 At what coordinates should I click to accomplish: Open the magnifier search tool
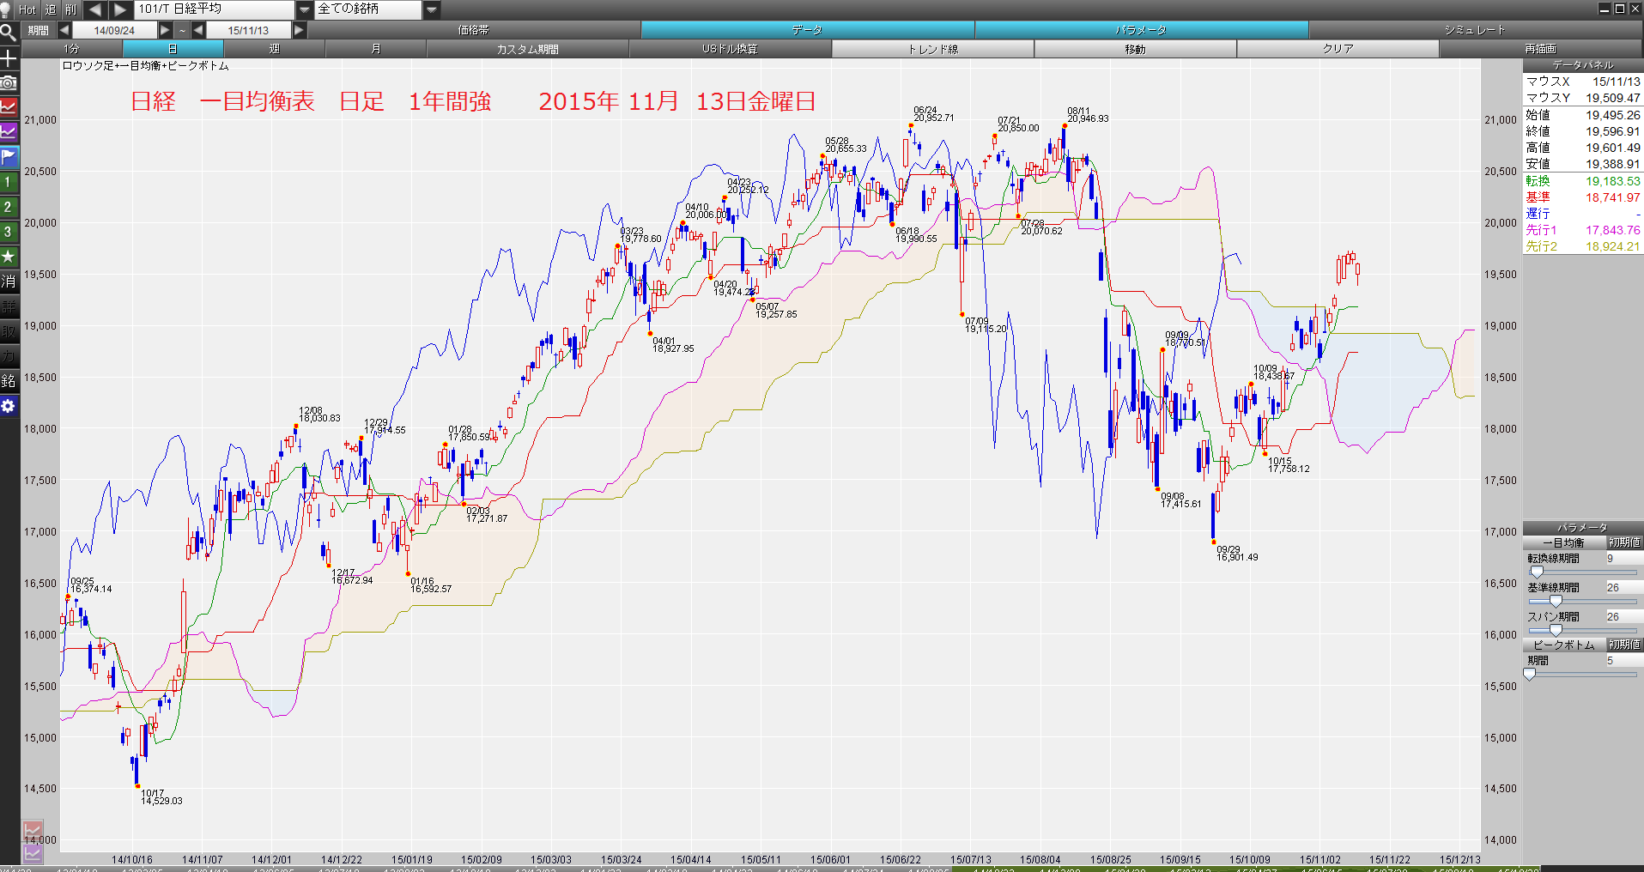click(9, 33)
